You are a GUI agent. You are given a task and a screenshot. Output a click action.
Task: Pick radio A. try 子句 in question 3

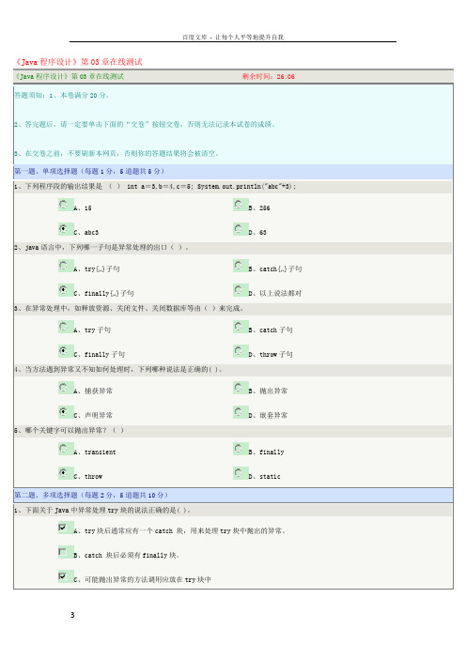pyautogui.click(x=64, y=327)
